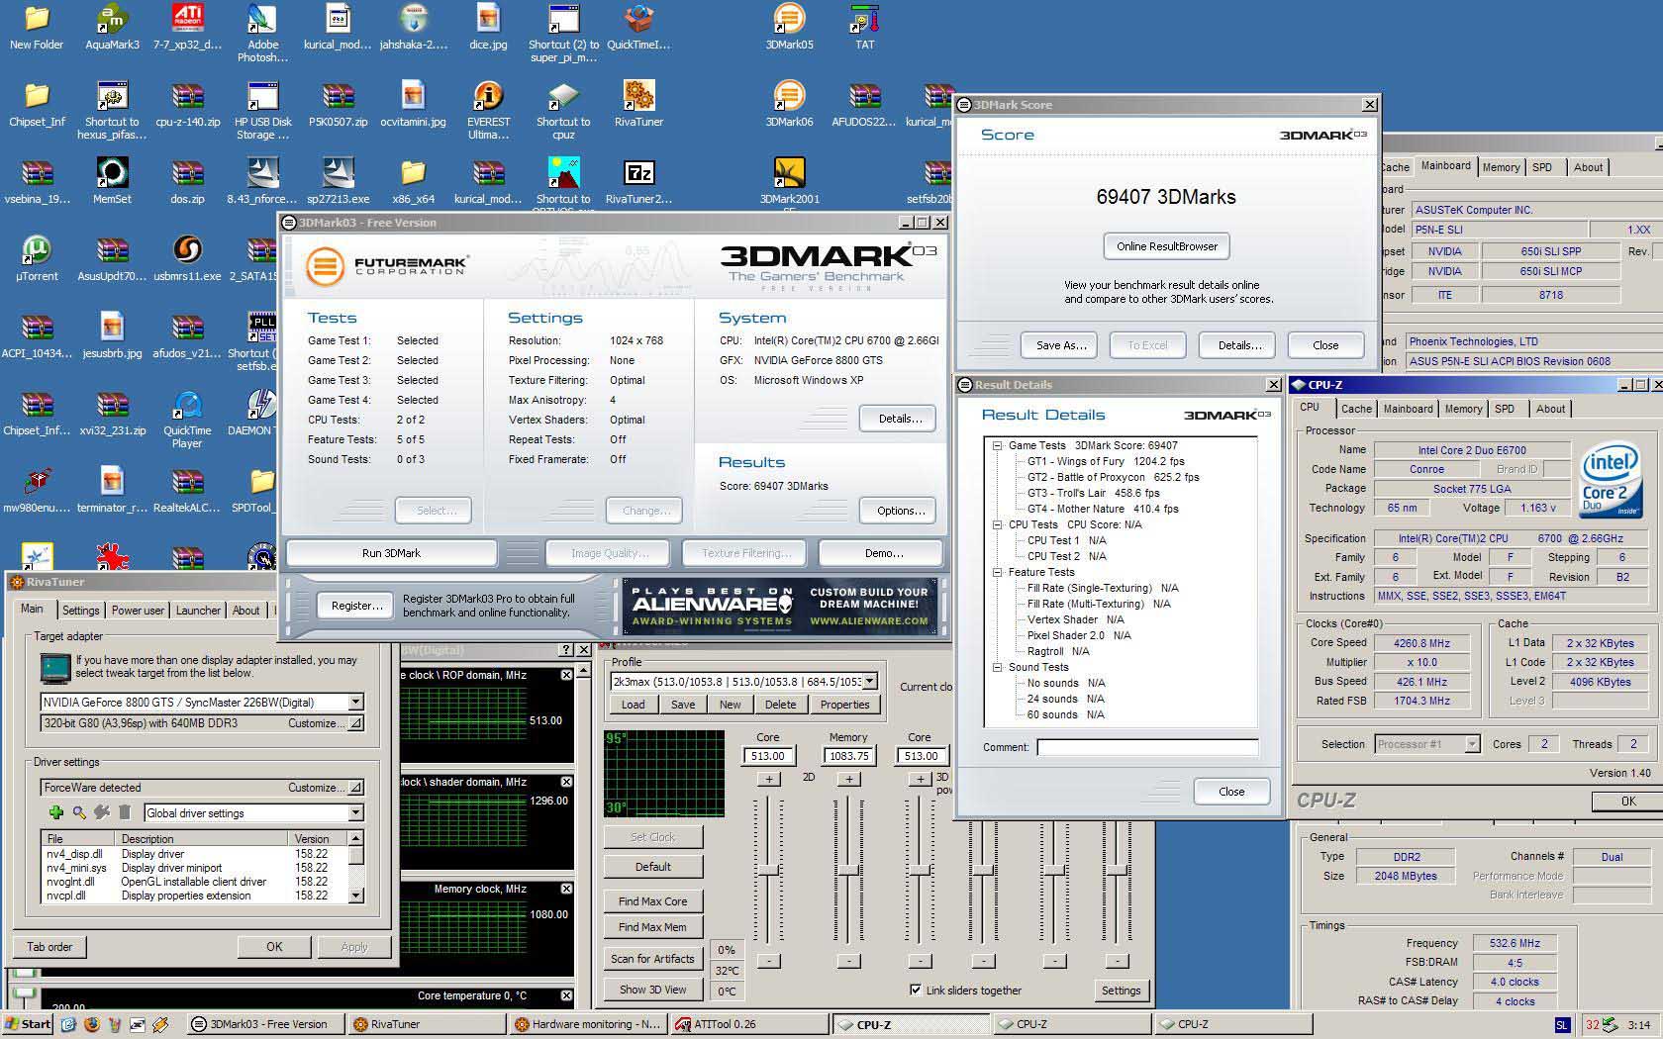Open Customize arrow next to ForceWare detected
This screenshot has width=1663, height=1039.
pos(355,788)
